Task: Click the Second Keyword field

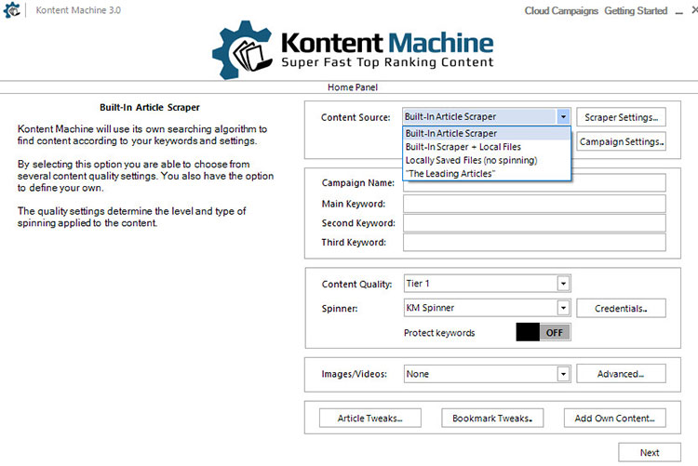Action: click(x=534, y=223)
